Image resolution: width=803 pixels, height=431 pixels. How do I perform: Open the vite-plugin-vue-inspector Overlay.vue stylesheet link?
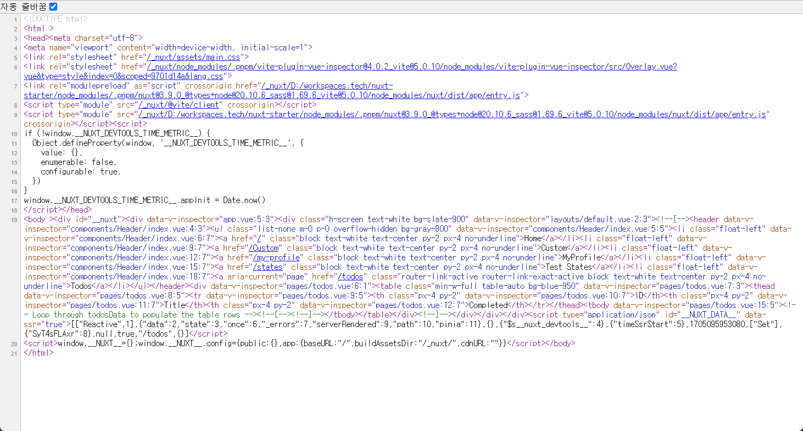tap(350, 71)
